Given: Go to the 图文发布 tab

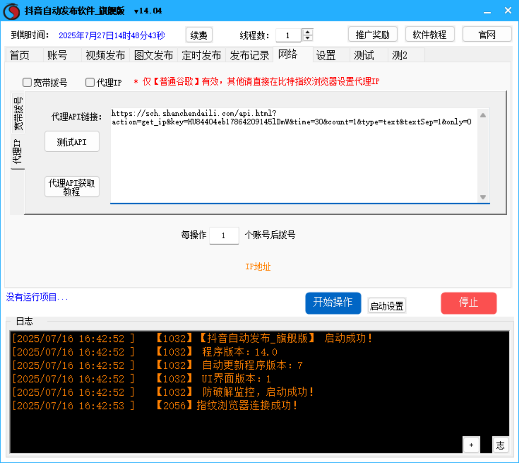Looking at the screenshot, I should (153, 56).
